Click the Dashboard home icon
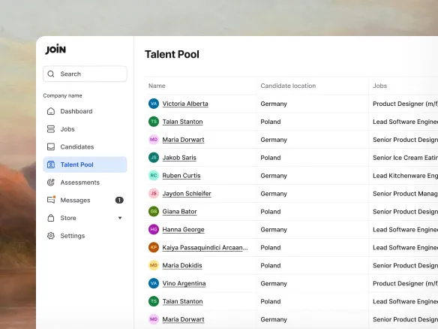The height and width of the screenshot is (329, 438). 51,111
